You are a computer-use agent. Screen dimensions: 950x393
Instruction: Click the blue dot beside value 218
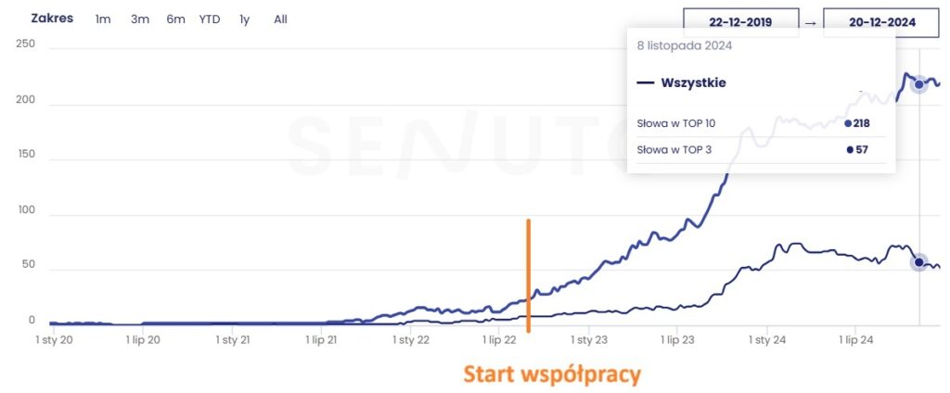pos(848,122)
